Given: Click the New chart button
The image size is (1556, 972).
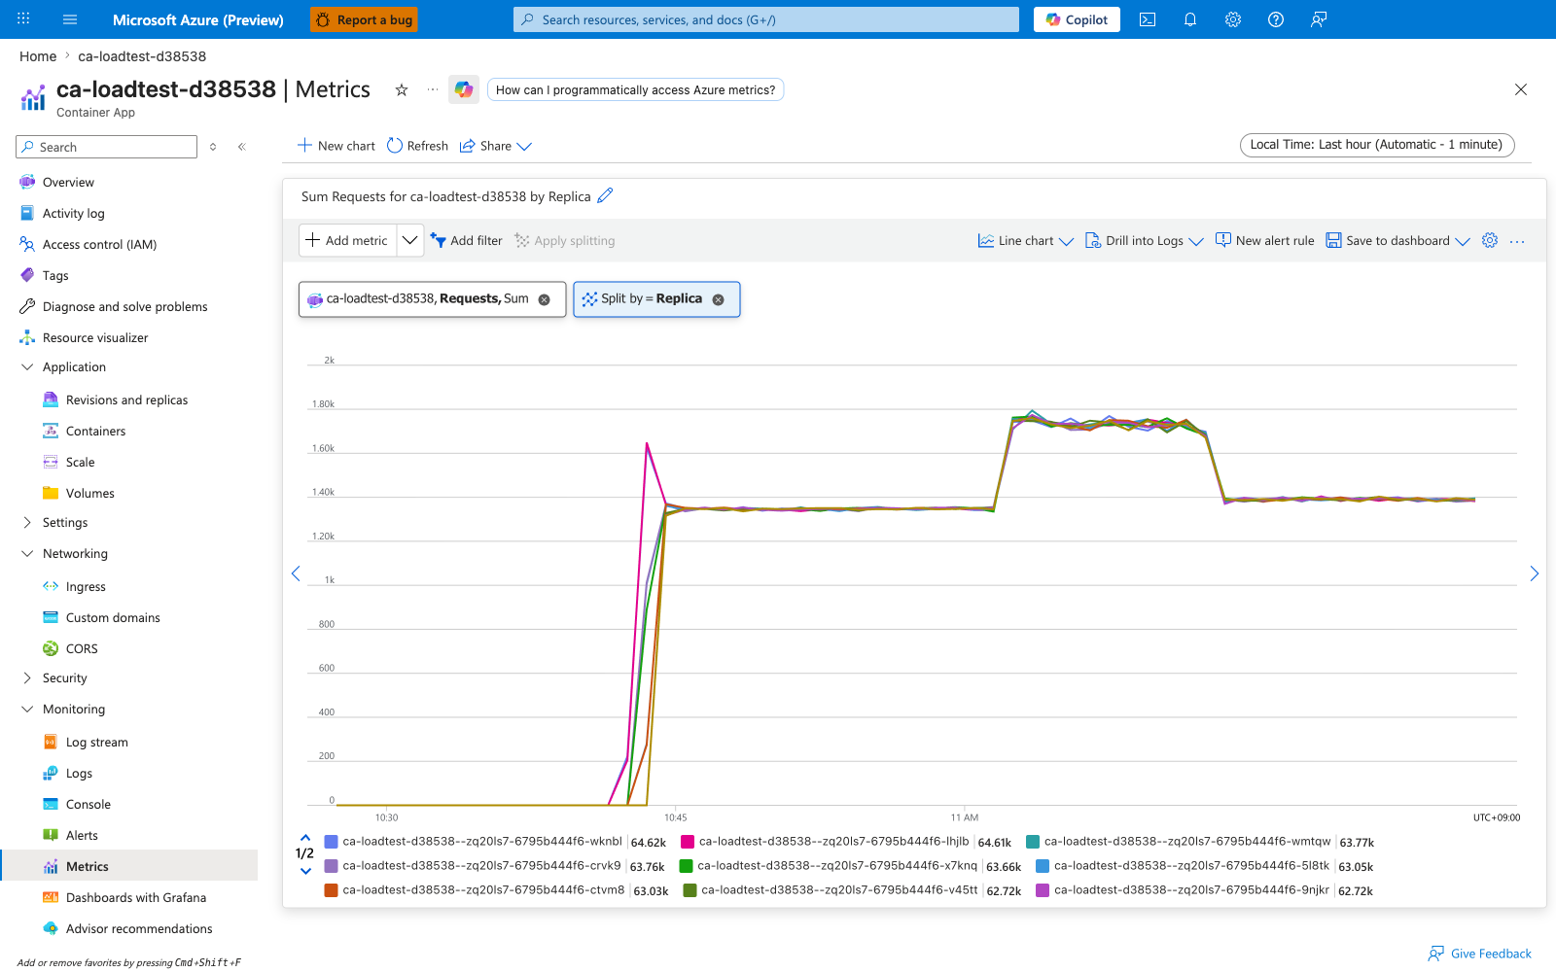Looking at the screenshot, I should (x=336, y=146).
